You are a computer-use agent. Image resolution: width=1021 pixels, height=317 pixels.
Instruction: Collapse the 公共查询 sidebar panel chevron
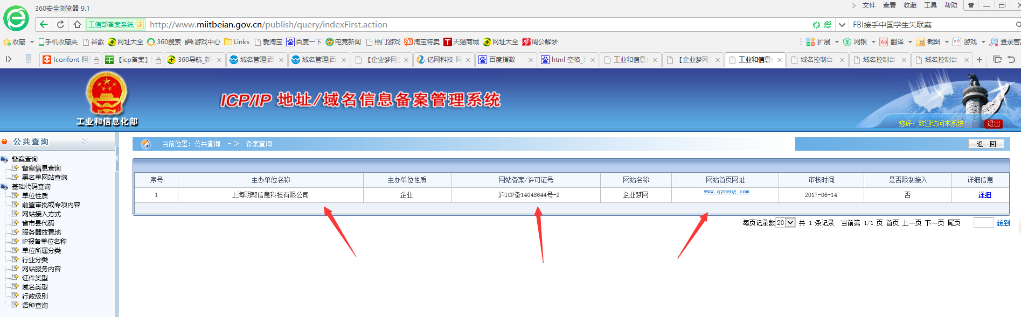coord(85,142)
